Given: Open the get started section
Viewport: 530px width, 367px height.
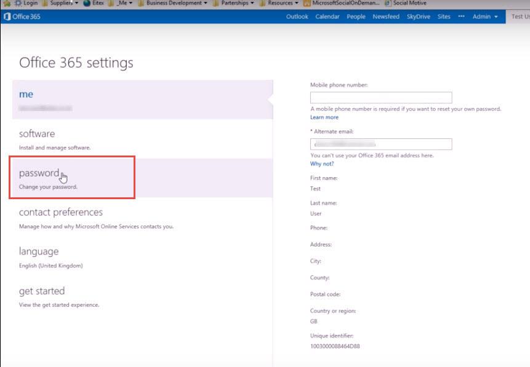Looking at the screenshot, I should click(142, 296).
